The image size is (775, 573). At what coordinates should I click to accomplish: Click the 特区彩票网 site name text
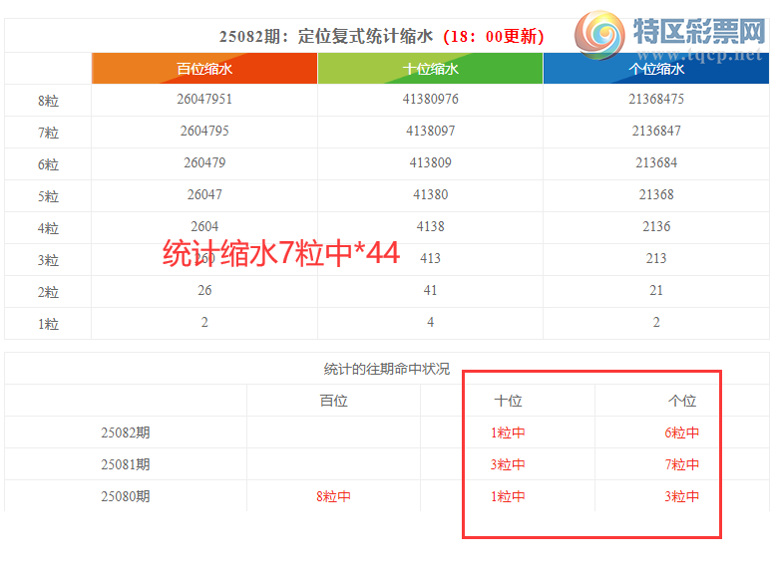click(x=697, y=35)
